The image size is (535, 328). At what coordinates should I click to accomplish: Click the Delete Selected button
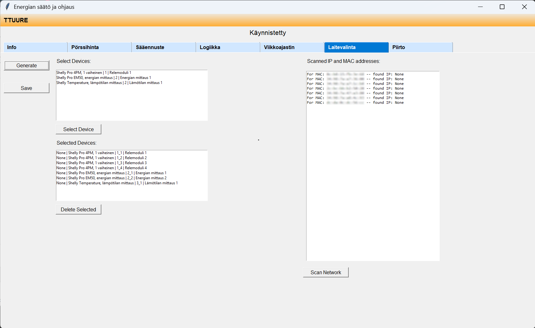pyautogui.click(x=78, y=209)
